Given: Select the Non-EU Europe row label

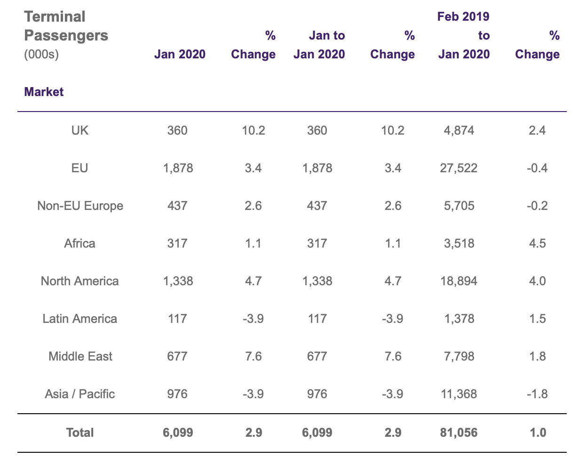Looking at the screenshot, I should coord(80,206).
